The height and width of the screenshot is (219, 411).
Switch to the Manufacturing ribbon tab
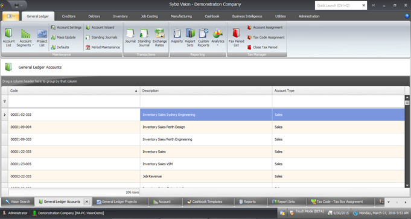(x=181, y=16)
